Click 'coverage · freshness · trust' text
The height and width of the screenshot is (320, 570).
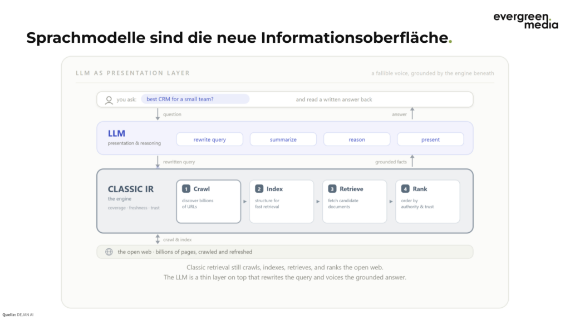134,208
